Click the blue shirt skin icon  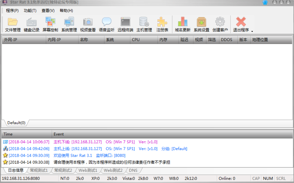pos(265,2)
